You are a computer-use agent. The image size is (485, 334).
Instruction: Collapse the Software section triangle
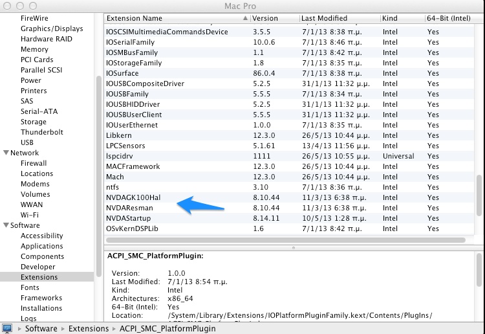(6, 225)
